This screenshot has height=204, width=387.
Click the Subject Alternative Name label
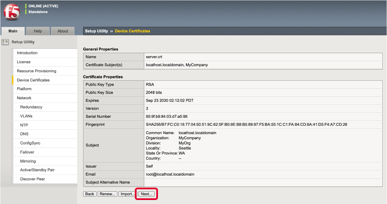click(108, 182)
